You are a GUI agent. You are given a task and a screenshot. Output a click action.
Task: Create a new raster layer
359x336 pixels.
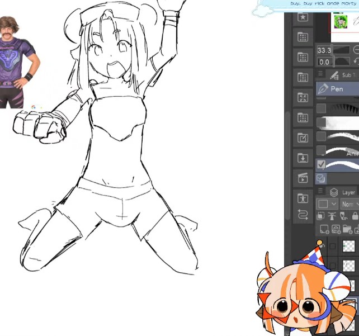coord(324,229)
